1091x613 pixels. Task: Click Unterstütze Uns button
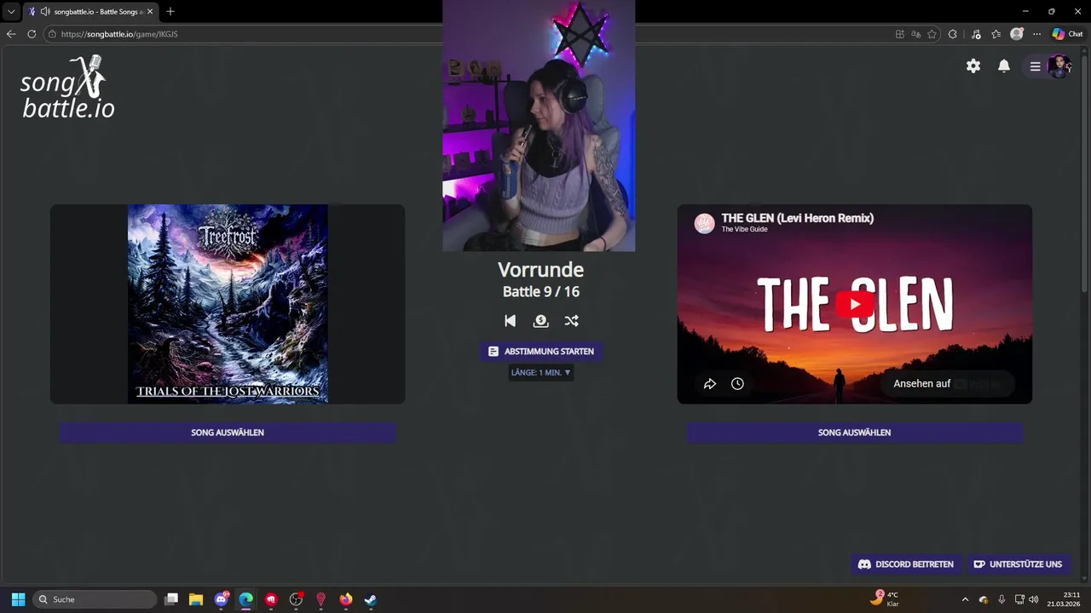[1018, 564]
